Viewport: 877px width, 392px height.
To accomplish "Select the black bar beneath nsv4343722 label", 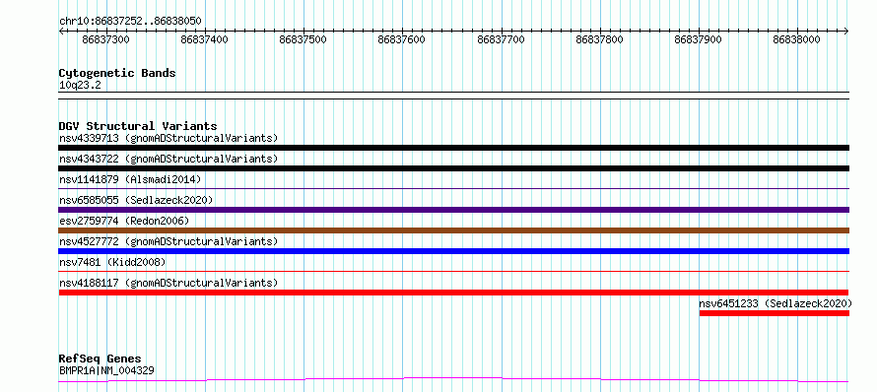I will (x=453, y=168).
